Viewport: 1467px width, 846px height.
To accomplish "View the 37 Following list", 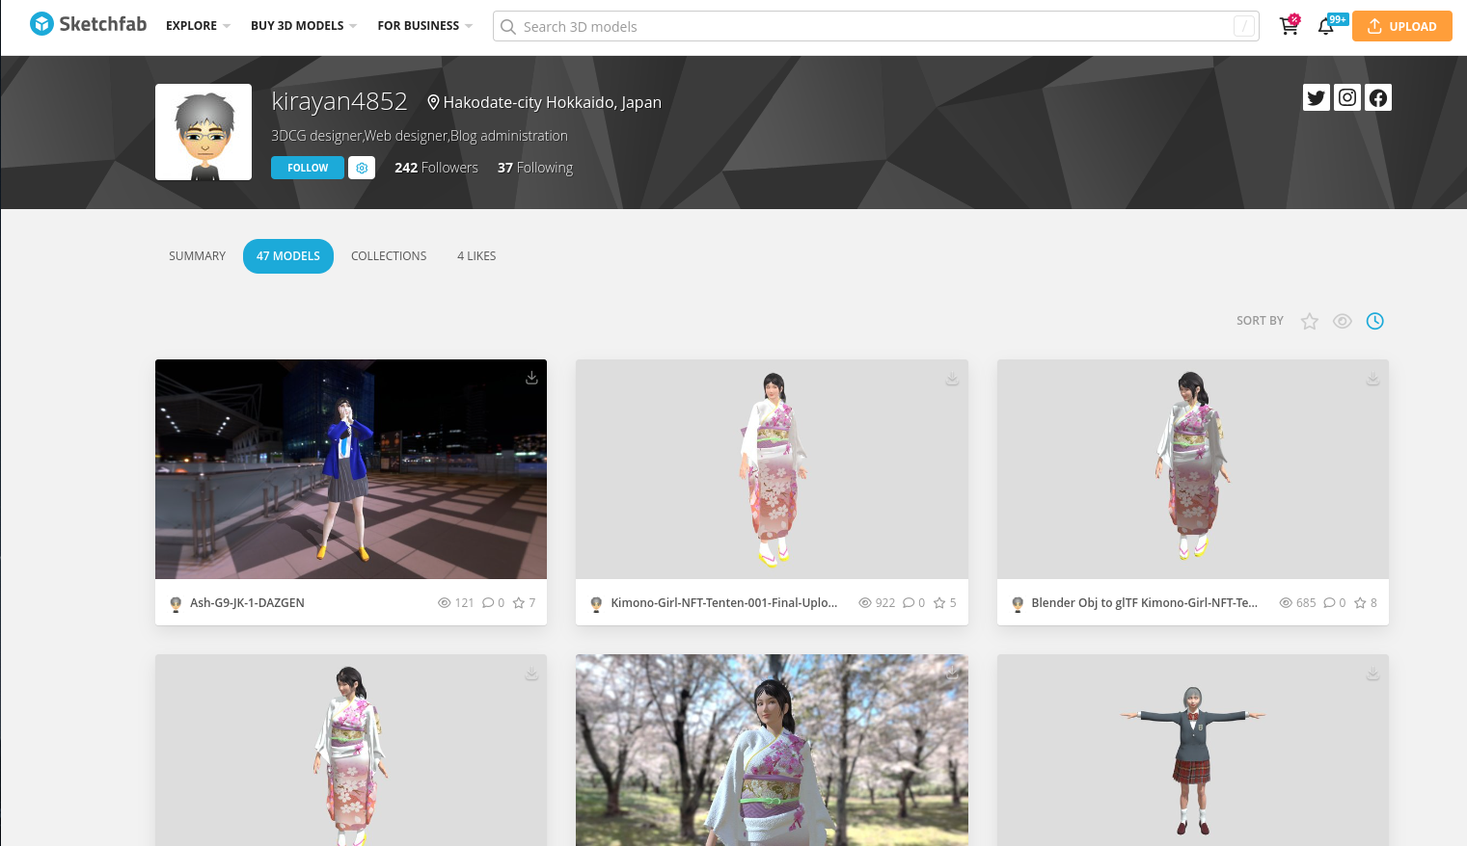I will [x=535, y=168].
